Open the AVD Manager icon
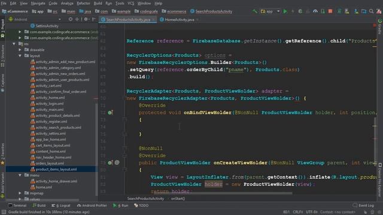 347,11
